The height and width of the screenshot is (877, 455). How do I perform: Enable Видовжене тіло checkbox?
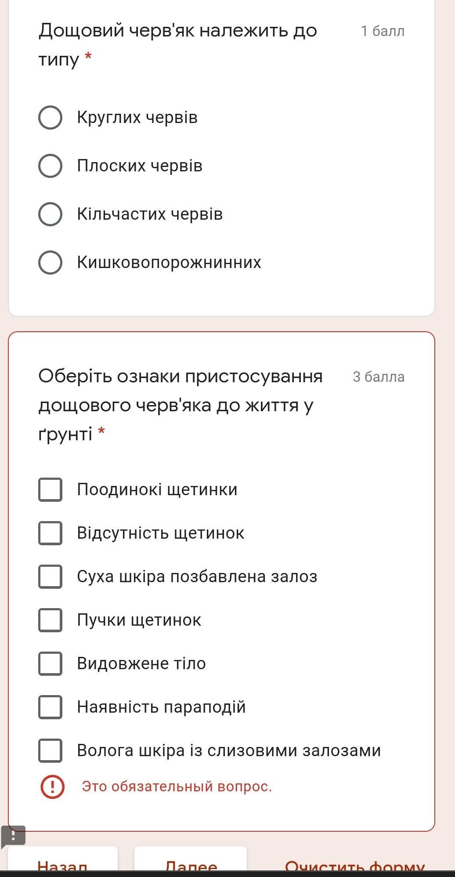pyautogui.click(x=50, y=663)
